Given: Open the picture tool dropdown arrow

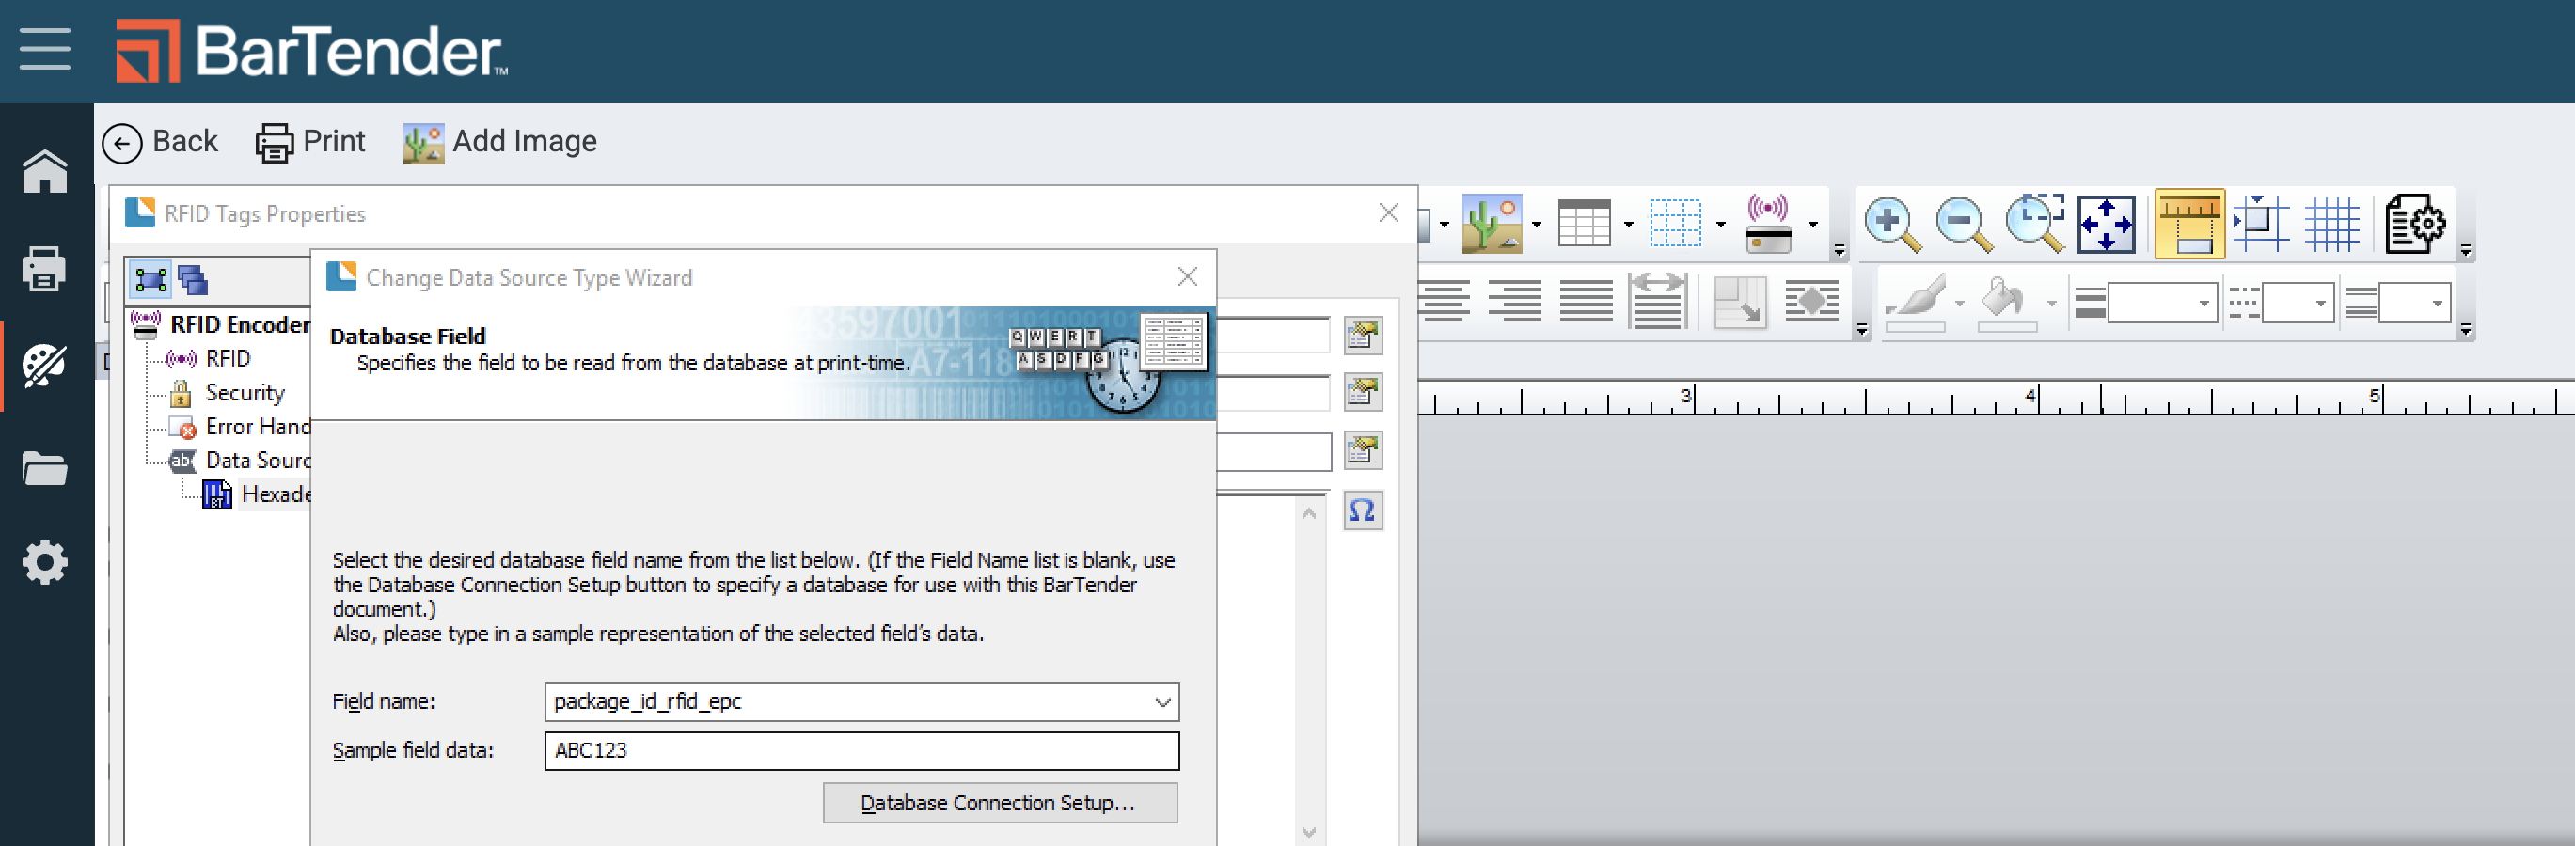Looking at the screenshot, I should click(x=1537, y=224).
